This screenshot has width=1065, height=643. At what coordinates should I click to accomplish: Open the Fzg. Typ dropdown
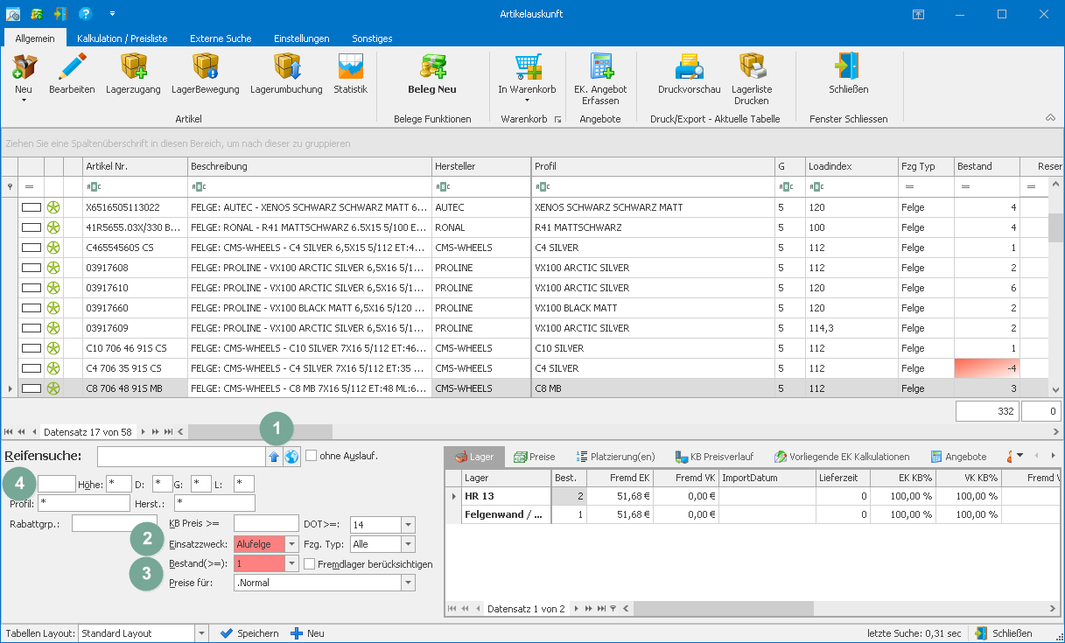click(x=408, y=544)
